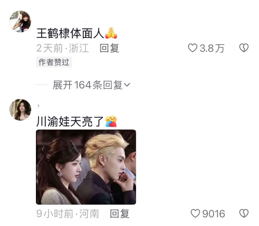Viewport: 259px width, 226px height.
Task: Open the second commenter's profile avatar
Action: point(20,110)
